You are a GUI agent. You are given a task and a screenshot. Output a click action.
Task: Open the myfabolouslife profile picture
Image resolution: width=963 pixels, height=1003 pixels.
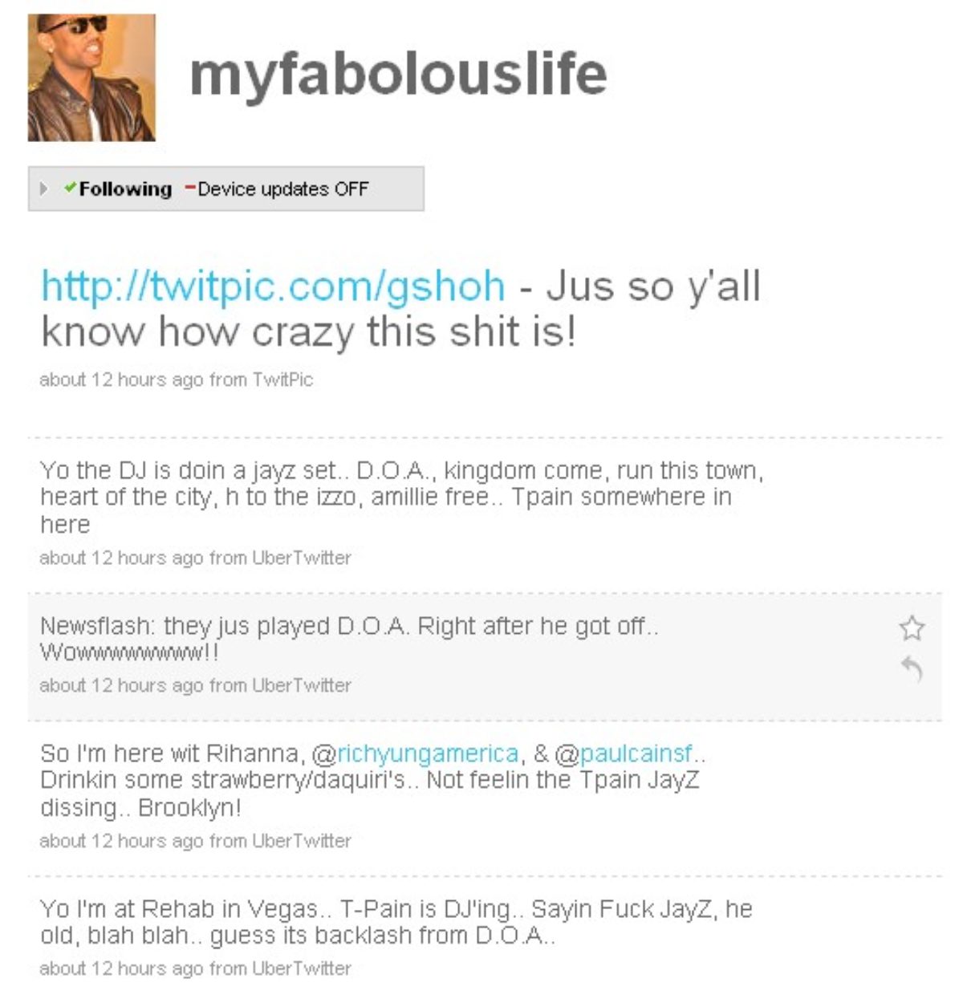tap(91, 77)
